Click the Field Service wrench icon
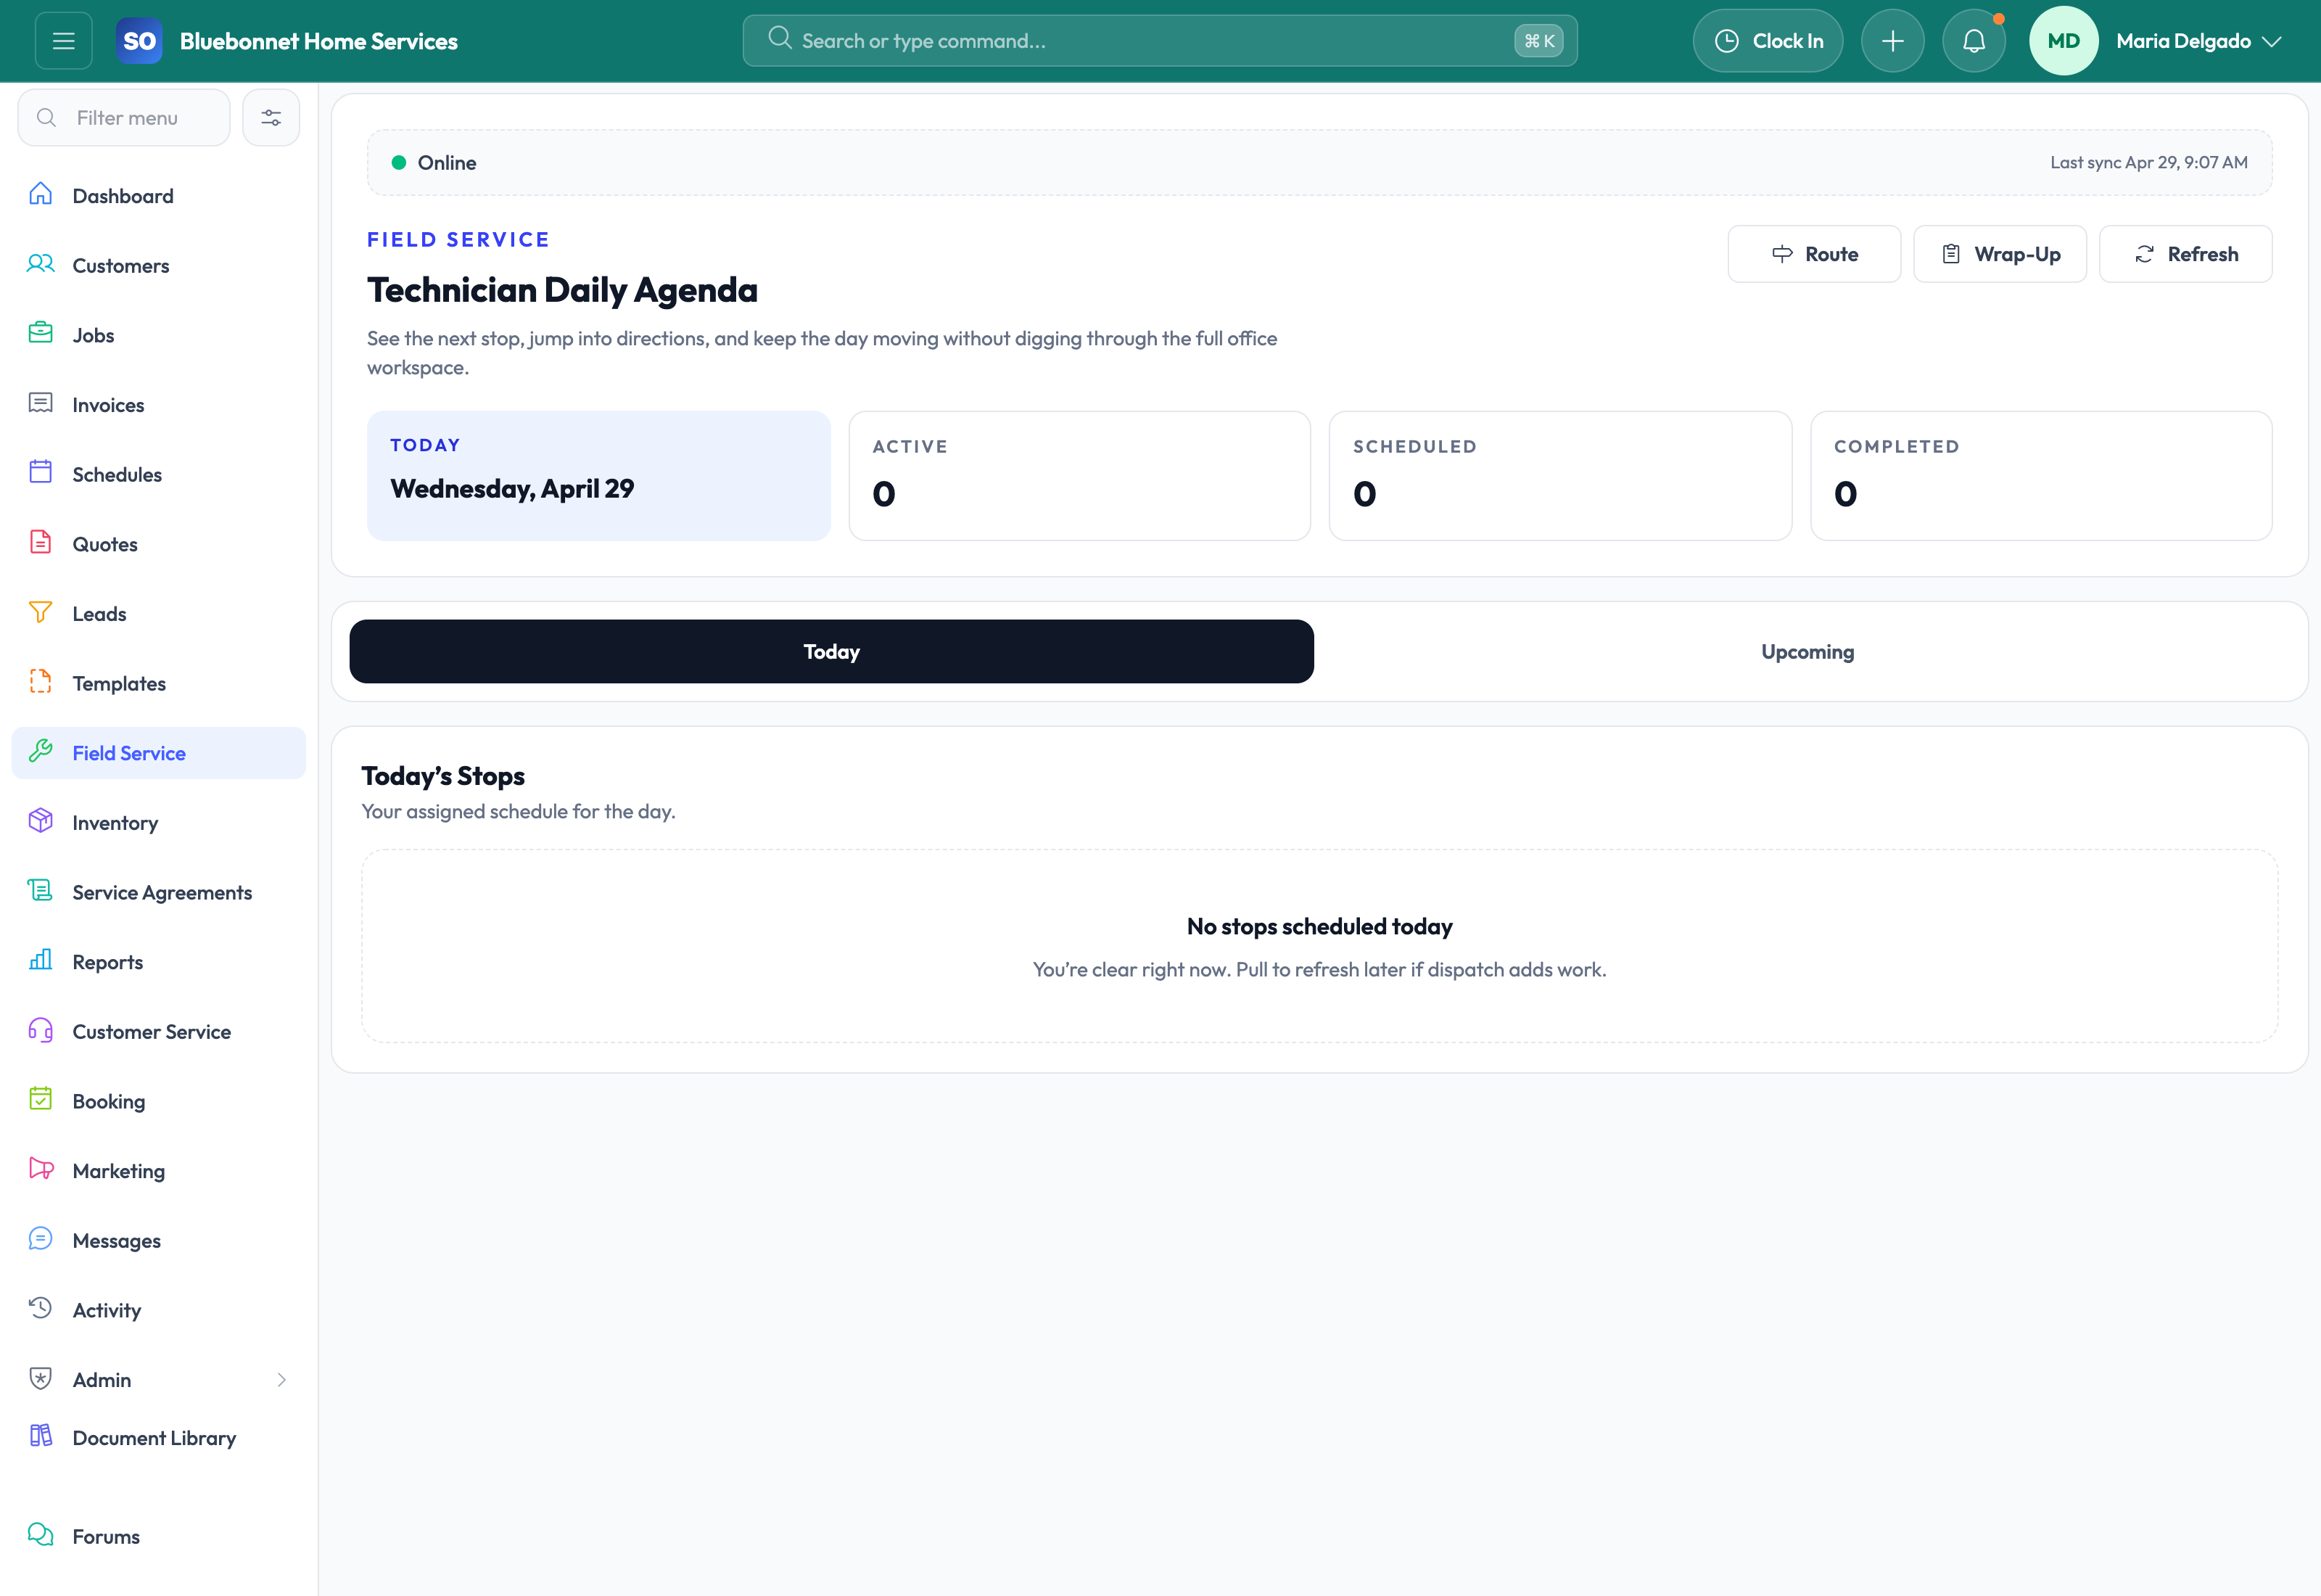The height and width of the screenshot is (1596, 2321). coord(41,751)
